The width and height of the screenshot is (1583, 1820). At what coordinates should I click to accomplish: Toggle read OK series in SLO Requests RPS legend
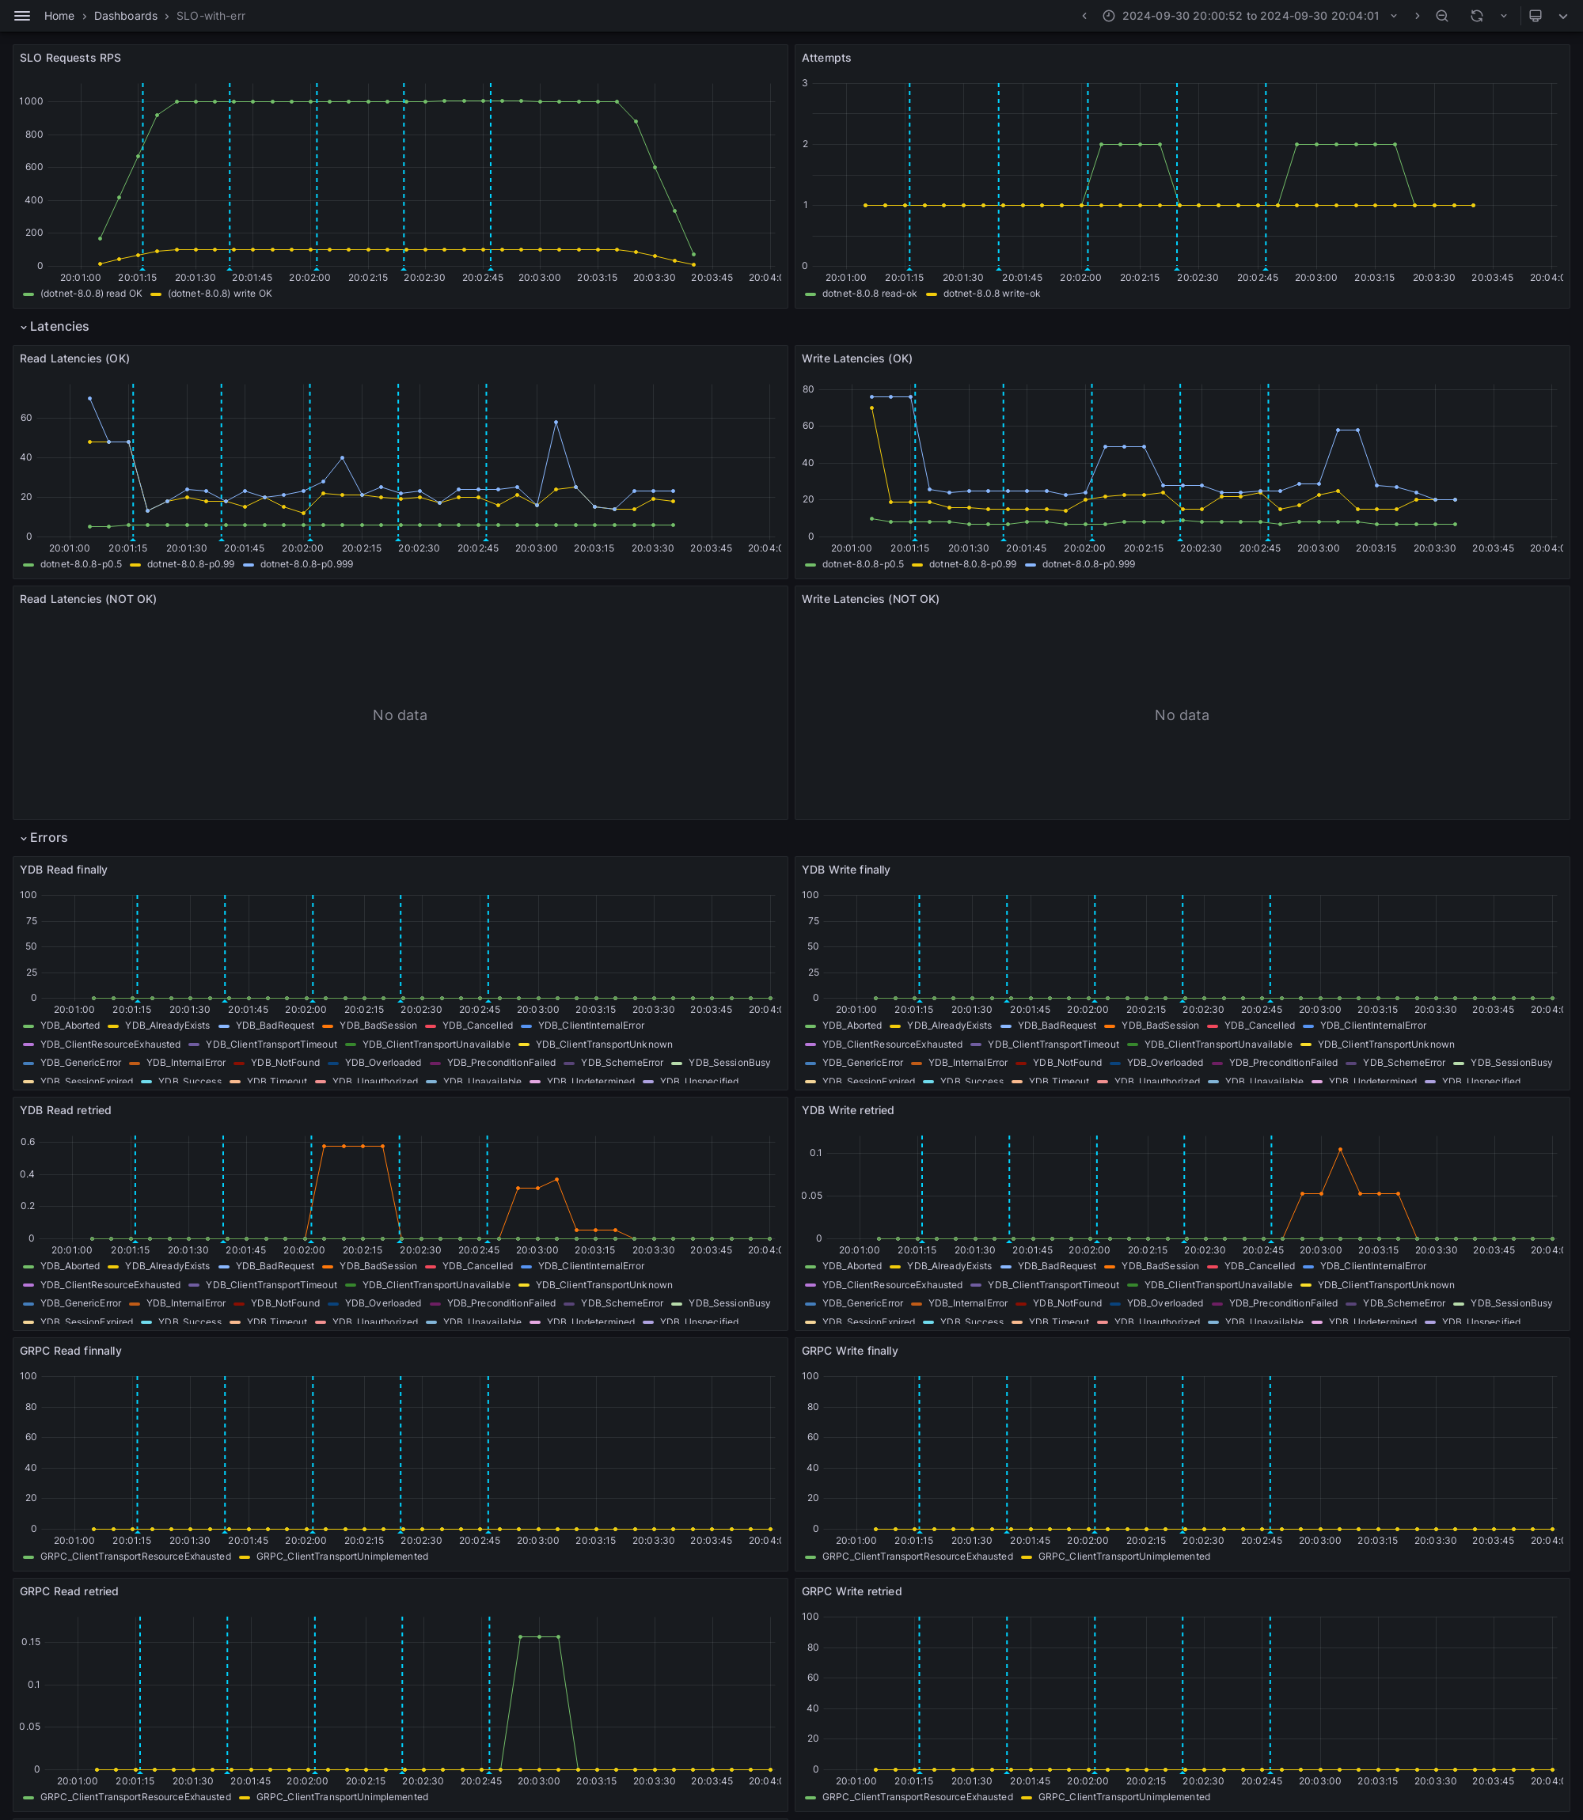91,294
